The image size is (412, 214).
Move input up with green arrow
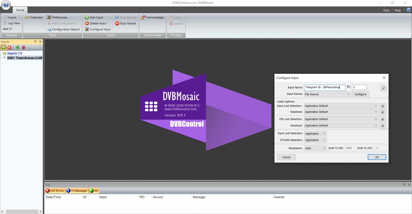click(18, 48)
